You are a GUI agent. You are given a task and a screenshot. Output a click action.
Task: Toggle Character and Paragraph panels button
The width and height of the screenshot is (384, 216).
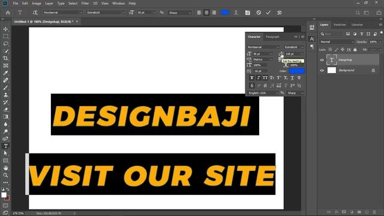[x=248, y=13]
